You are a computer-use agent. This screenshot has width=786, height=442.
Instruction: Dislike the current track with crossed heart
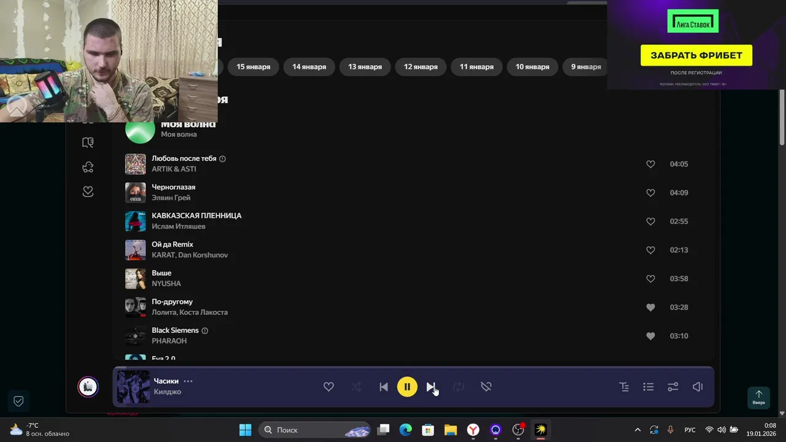[x=486, y=387]
